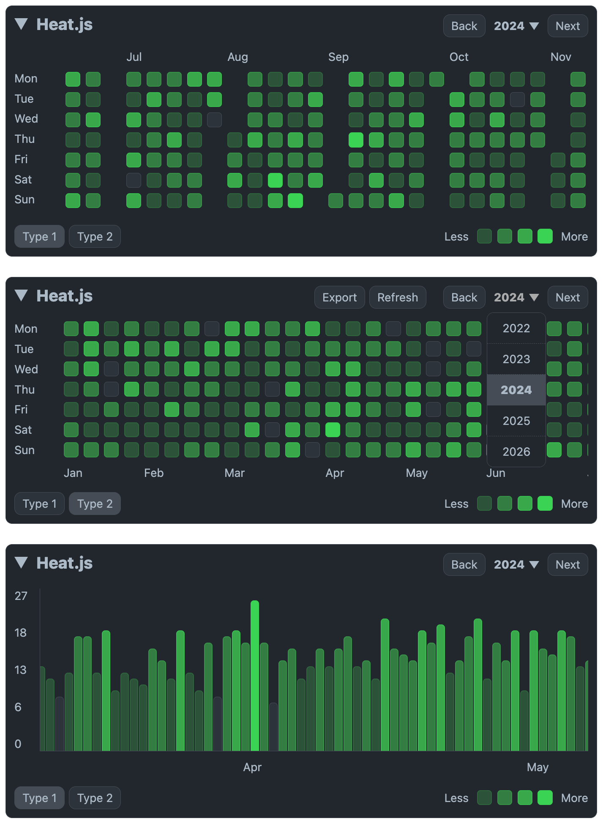Screen dimensions: 603x824
Task: Click the May label under the bar chart
Action: click(x=538, y=767)
